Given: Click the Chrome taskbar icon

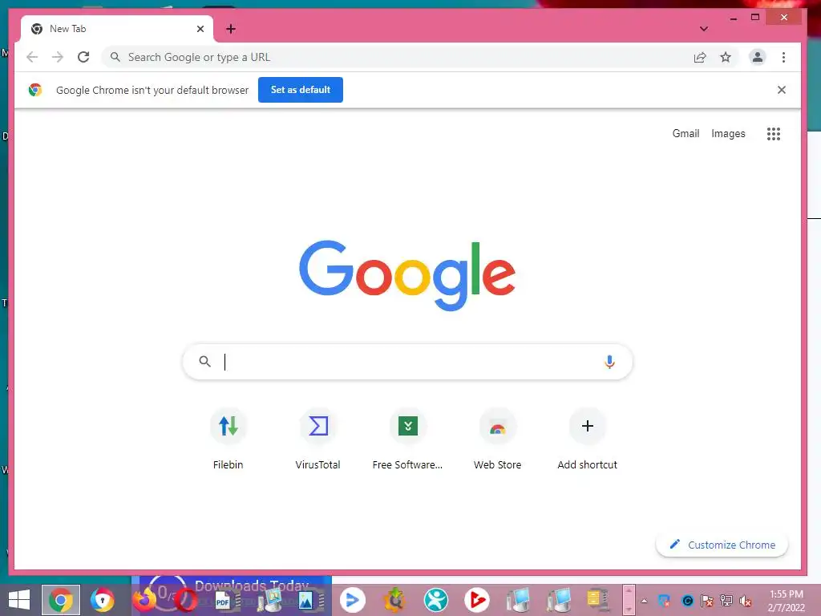Looking at the screenshot, I should [61, 600].
